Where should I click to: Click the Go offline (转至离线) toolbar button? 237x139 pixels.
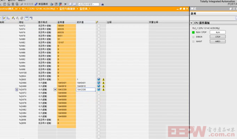(41, 4)
